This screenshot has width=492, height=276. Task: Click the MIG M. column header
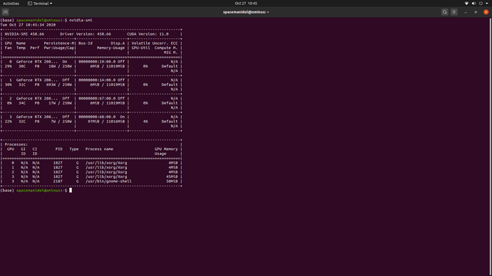pos(170,53)
